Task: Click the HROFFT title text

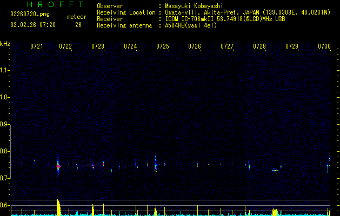Action: tap(55, 4)
